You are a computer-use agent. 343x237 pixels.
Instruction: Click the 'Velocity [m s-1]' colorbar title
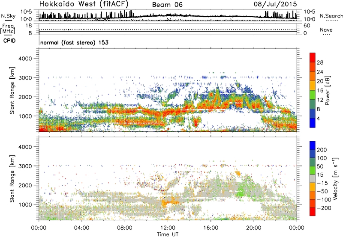[335, 178]
